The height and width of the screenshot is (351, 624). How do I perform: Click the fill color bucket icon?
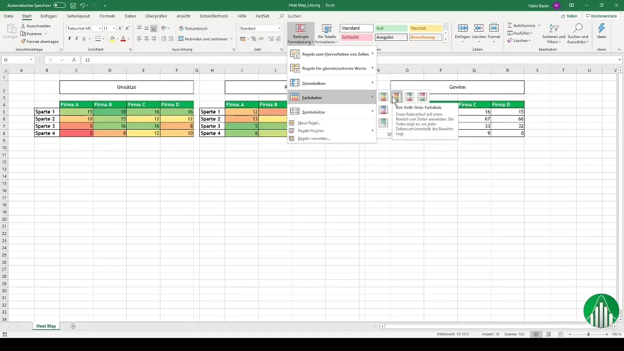(112, 39)
